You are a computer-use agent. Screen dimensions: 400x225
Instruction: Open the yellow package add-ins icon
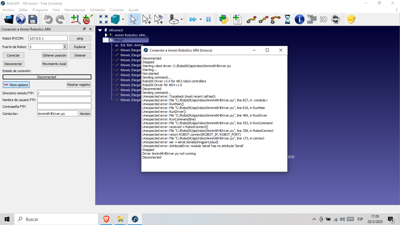pos(351,19)
